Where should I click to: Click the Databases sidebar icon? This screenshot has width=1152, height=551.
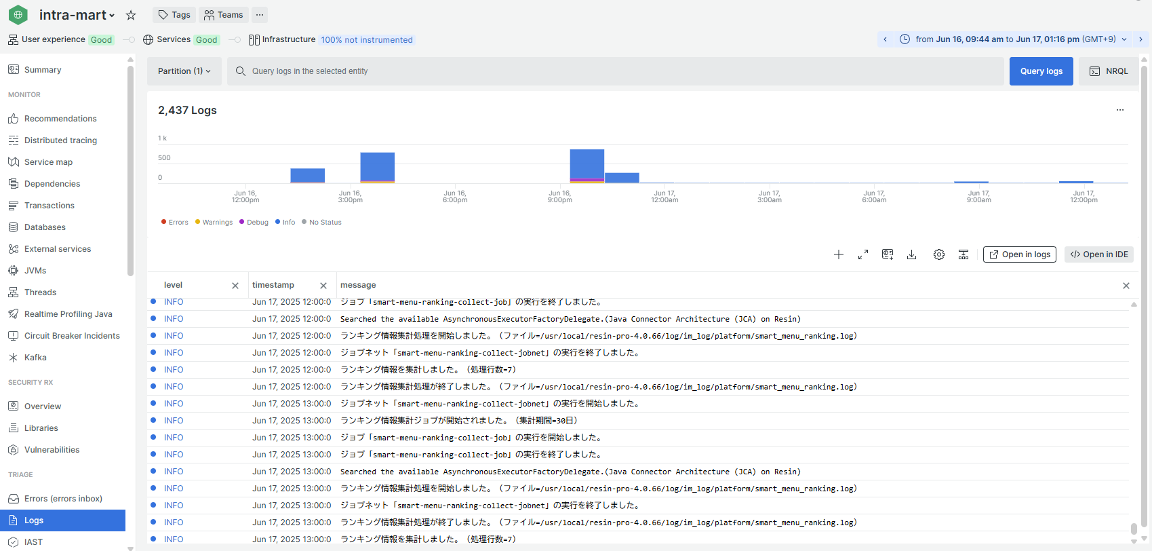click(13, 227)
